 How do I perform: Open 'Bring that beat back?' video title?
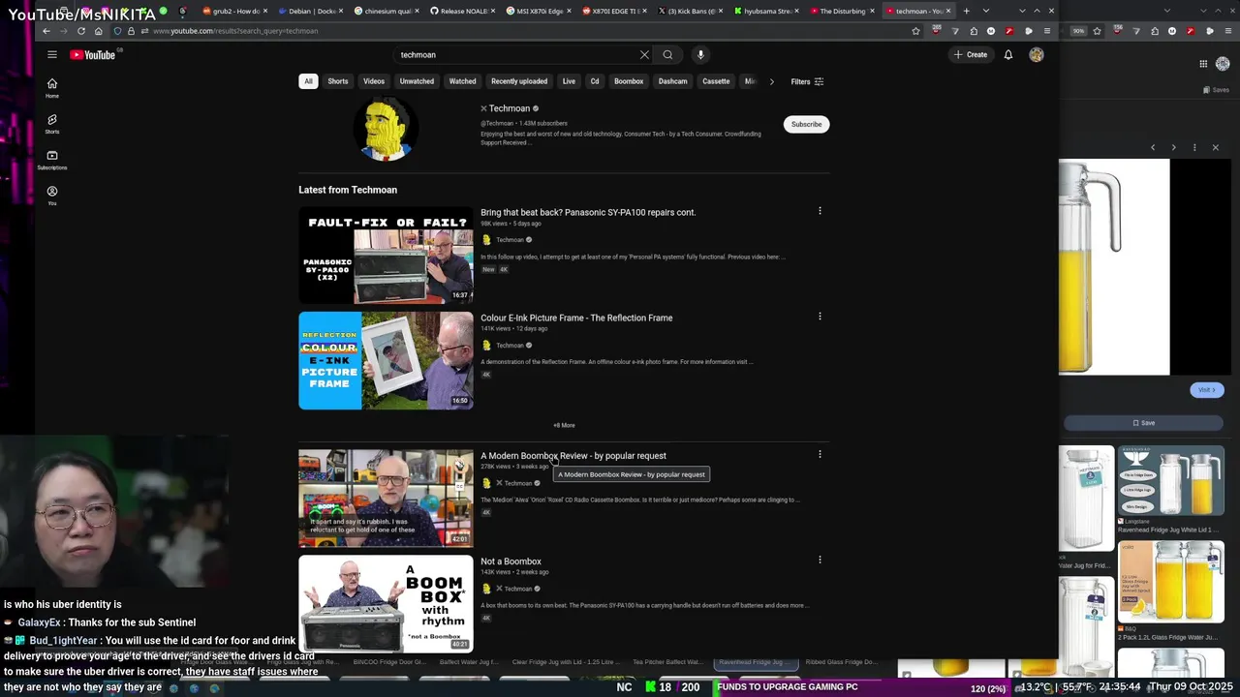click(588, 212)
